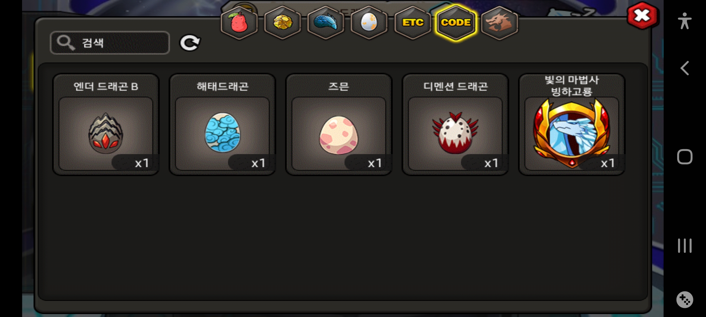
Task: Open the accessibility person icon
Action: [685, 21]
